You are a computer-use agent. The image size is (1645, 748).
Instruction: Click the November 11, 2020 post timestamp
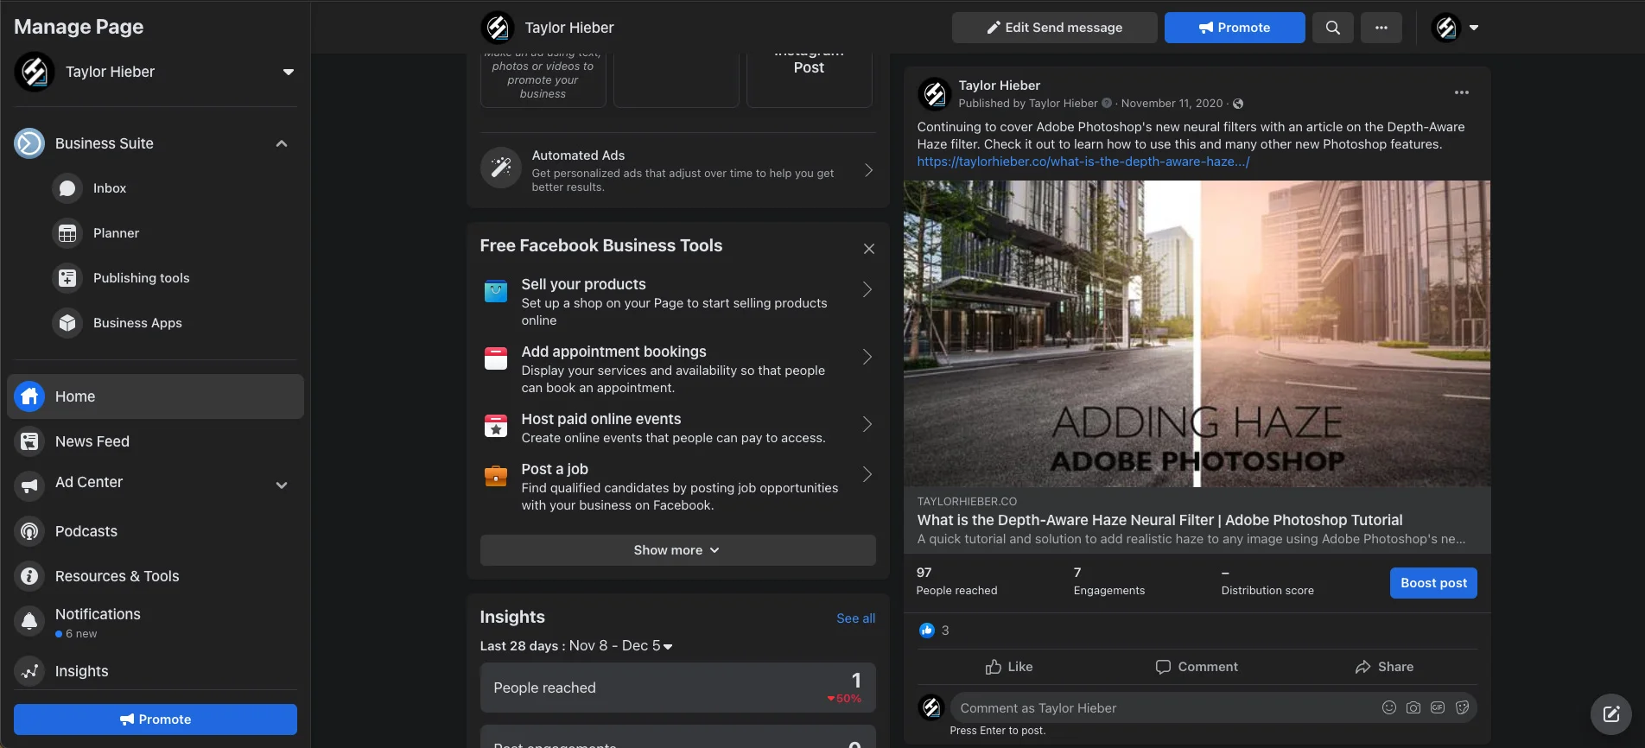[1172, 104]
